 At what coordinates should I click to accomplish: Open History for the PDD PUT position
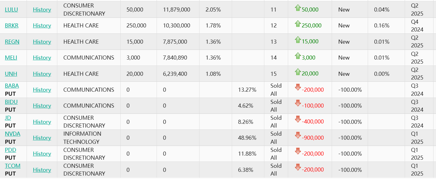coord(42,154)
